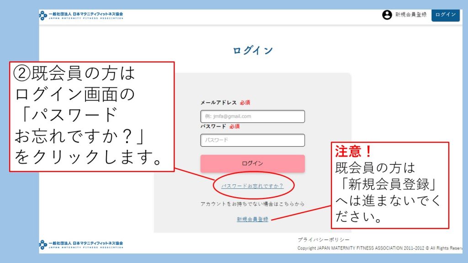Click the header JMFA association logo

click(x=81, y=16)
